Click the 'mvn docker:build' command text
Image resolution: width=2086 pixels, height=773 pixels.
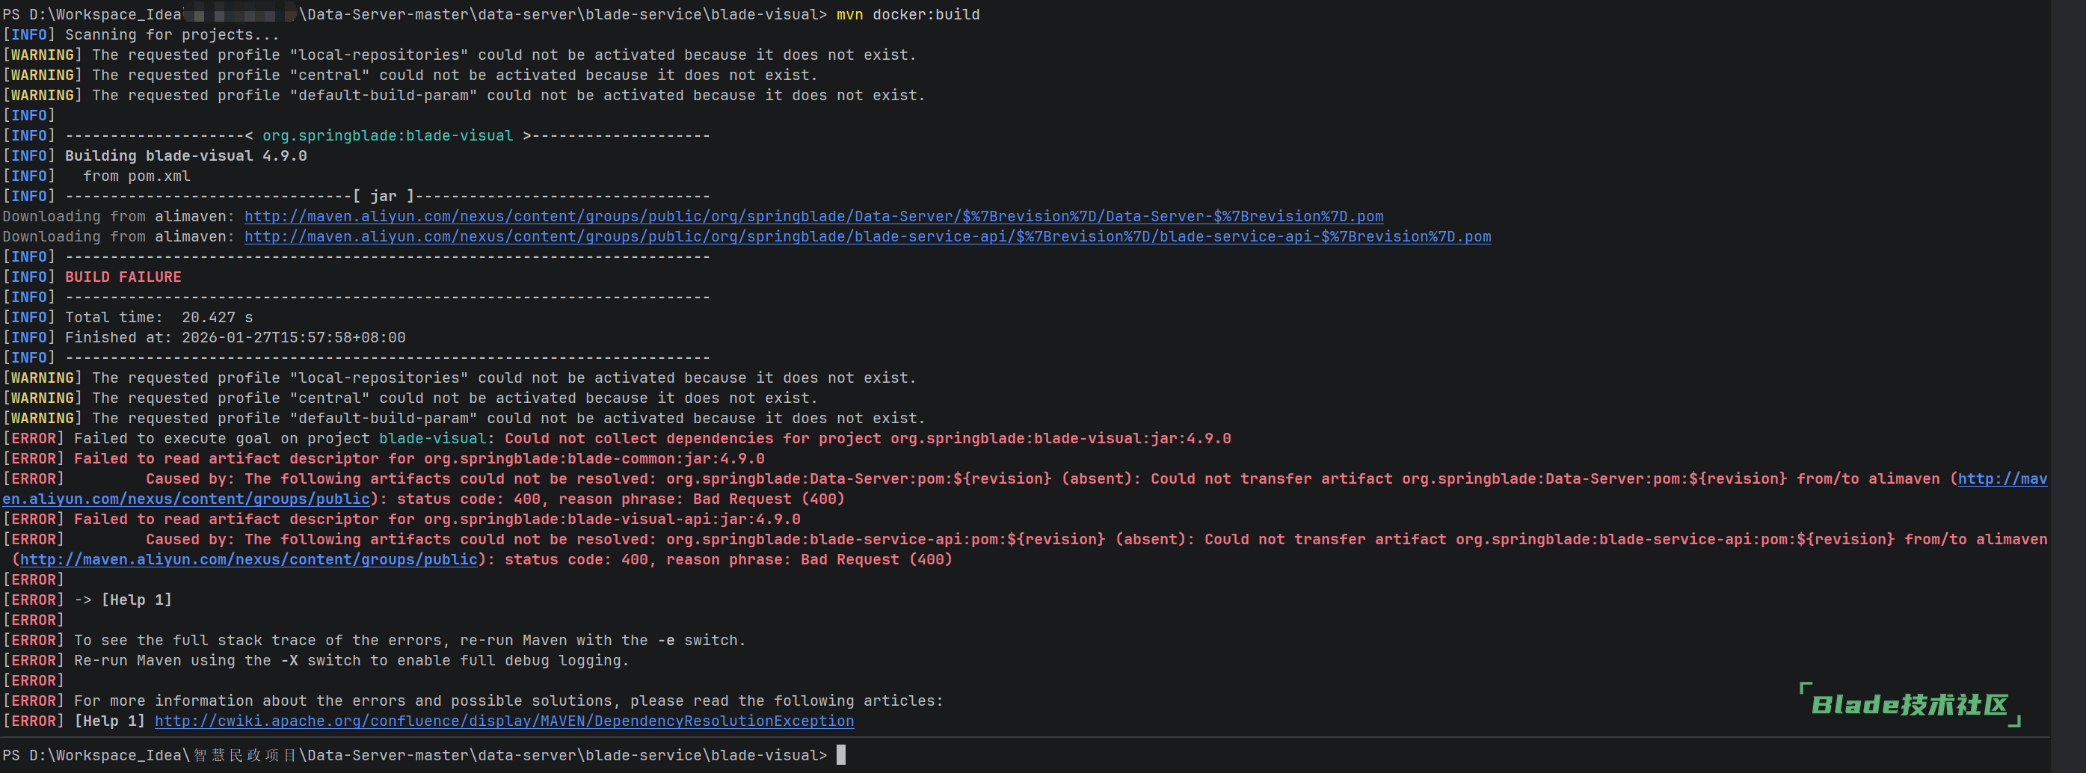[x=907, y=14]
